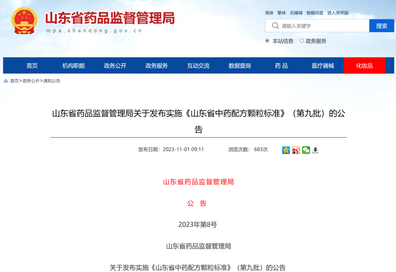Go to 首页 in the breadcrumb
396x272 pixels.
click(x=14, y=81)
